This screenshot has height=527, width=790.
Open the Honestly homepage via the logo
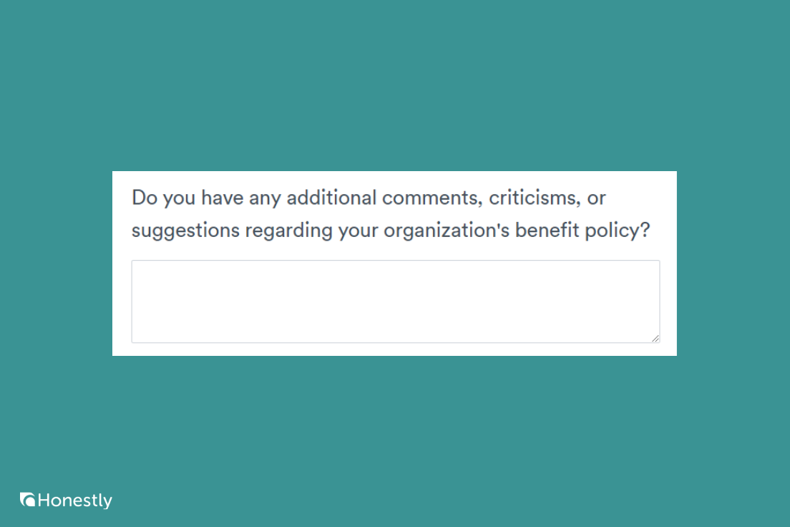click(65, 501)
